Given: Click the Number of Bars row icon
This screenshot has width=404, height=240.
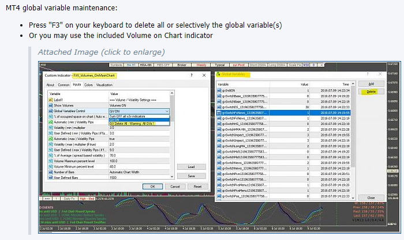Looking at the screenshot, I should 51,172.
